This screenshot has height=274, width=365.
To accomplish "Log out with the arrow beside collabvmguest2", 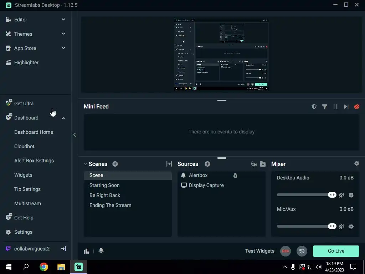I will click(63, 249).
